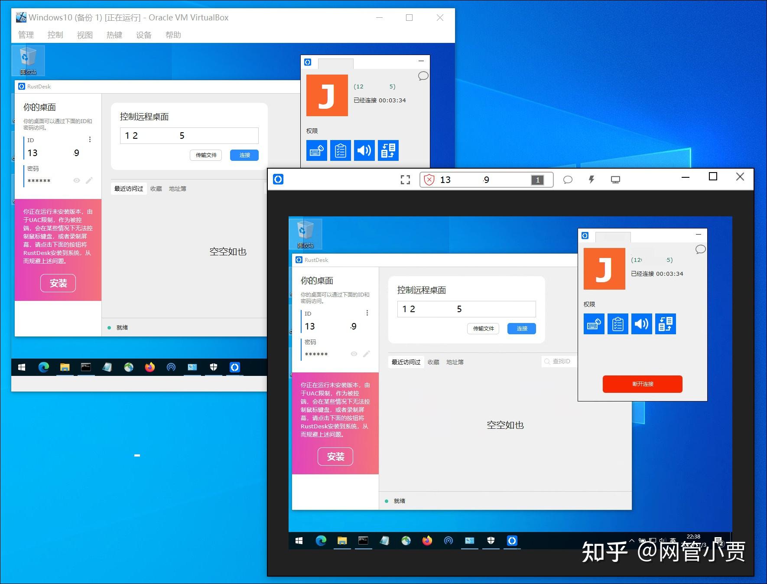Enter fullscreen mode in the remote session toolbar

point(405,179)
